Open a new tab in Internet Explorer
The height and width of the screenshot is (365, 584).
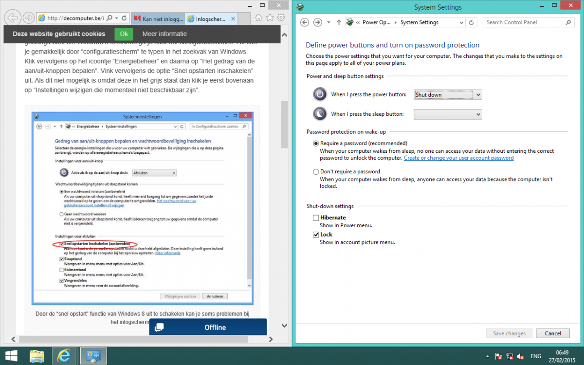click(x=245, y=19)
